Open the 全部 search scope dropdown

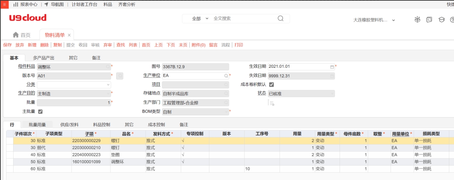tap(200, 18)
